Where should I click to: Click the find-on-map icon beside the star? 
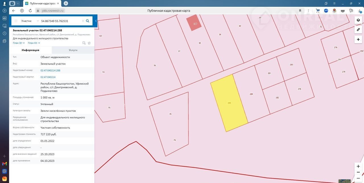(x=84, y=43)
